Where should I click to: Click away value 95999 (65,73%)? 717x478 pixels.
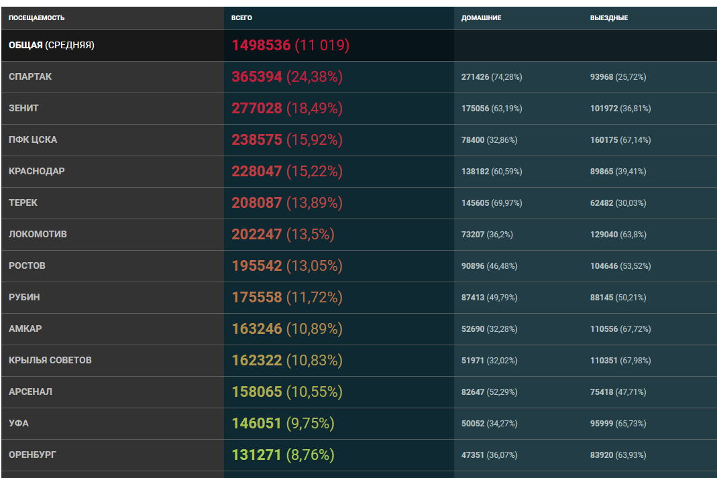(618, 424)
